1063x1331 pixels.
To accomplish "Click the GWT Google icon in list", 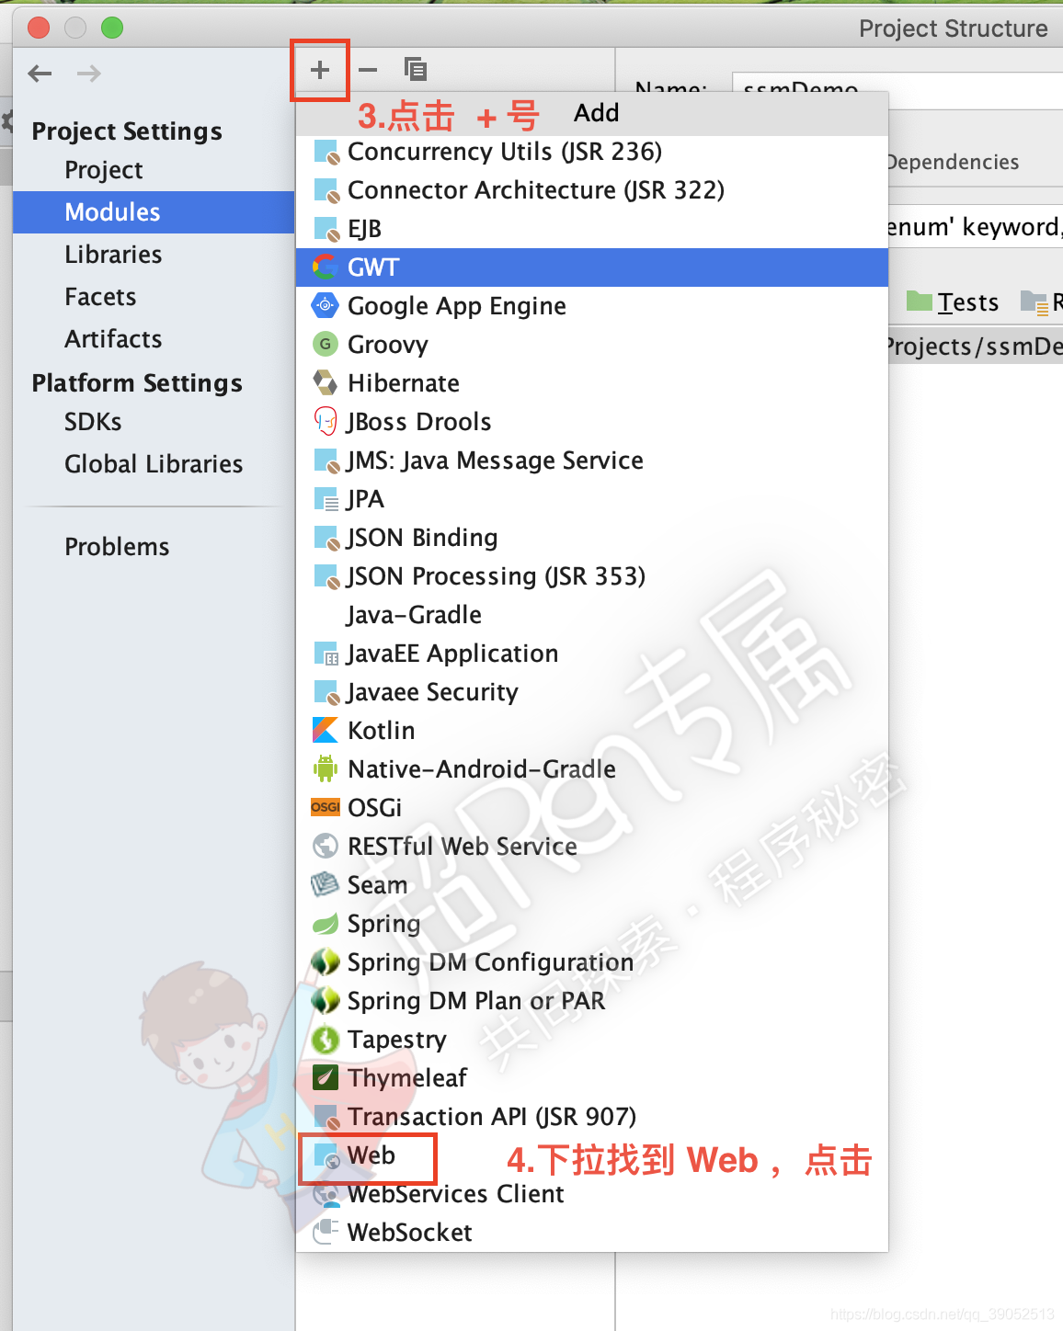I will click(x=326, y=267).
